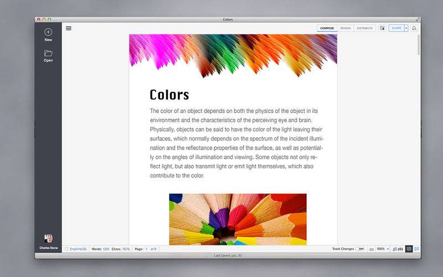Screen dimensions: 443x277
Task: Select the colored pencils image
Action: click(238, 219)
